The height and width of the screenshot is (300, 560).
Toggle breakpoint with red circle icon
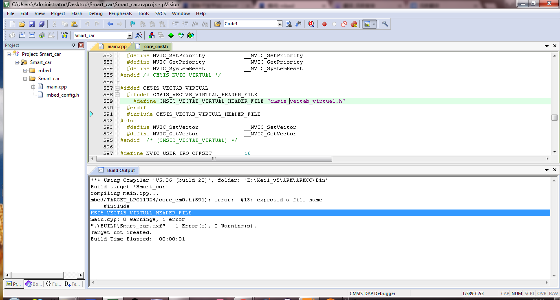coord(324,24)
